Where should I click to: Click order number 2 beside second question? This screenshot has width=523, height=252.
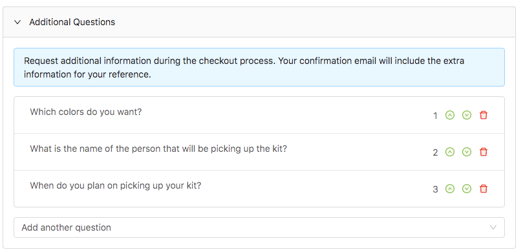[x=435, y=152]
